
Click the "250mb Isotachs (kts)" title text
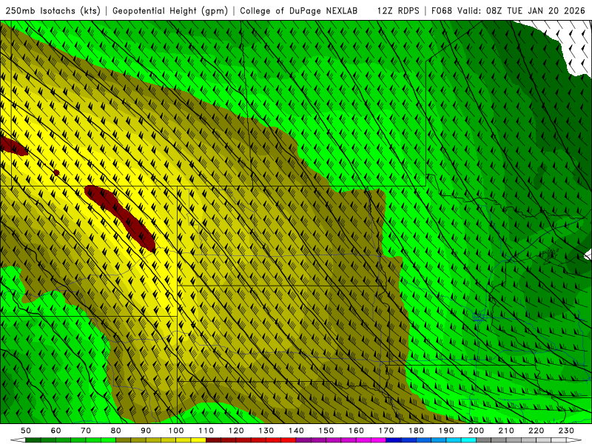point(53,10)
